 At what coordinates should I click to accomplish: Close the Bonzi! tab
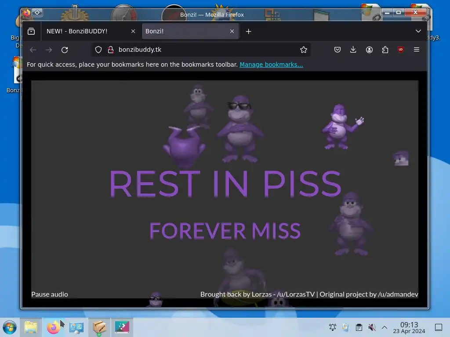click(232, 31)
